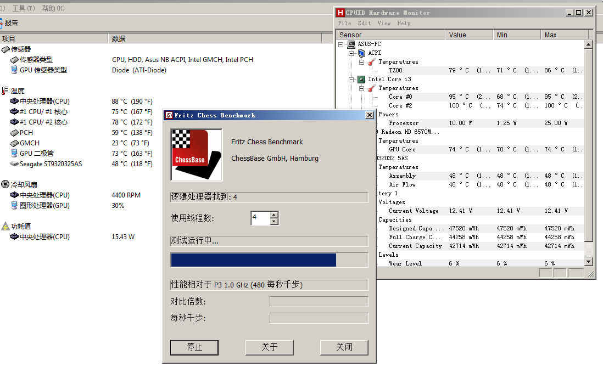This screenshot has height=367, width=603.
Task: Click the ASUS-PC computer icon in sensor tree
Action: point(351,44)
